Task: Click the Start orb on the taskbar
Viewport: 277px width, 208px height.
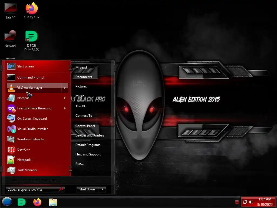Action: tap(7, 202)
